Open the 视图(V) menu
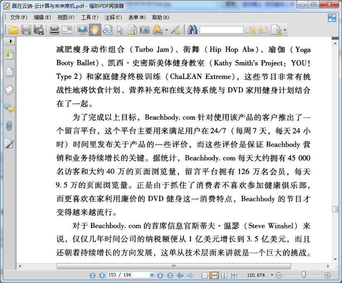 [x=66, y=17]
